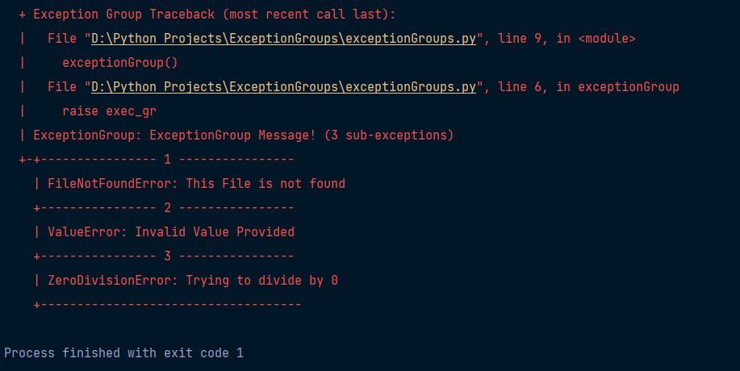Click the "ValueError: Invalid Value Provided" line
This screenshot has height=371, width=740.
pyautogui.click(x=171, y=232)
